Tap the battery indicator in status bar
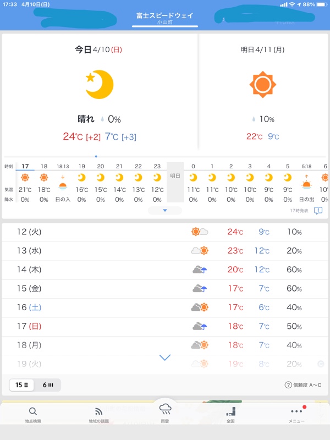The height and width of the screenshot is (440, 330). pos(322,4)
